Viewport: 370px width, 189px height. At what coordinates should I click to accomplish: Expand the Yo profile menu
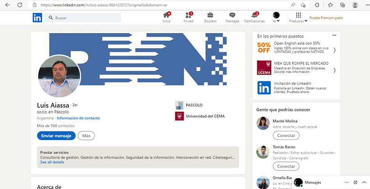click(x=276, y=18)
